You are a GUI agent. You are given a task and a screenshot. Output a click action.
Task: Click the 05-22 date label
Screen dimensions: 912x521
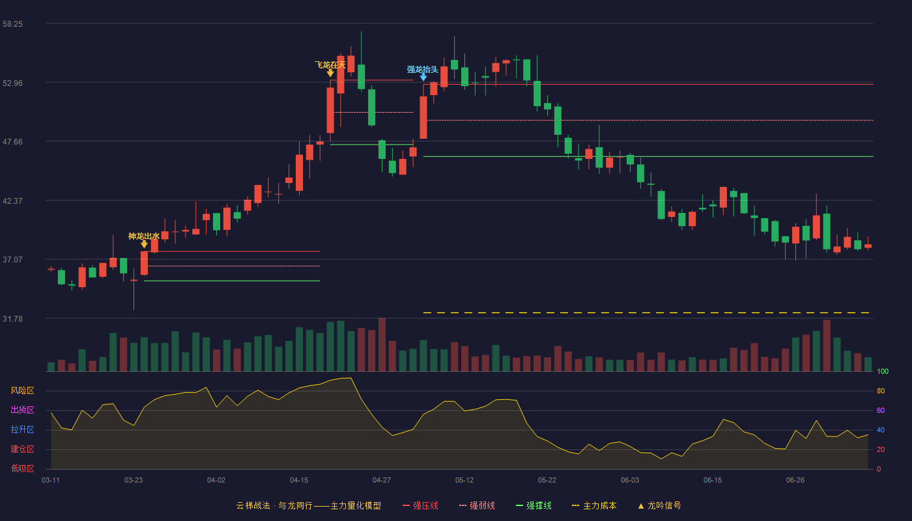point(547,480)
